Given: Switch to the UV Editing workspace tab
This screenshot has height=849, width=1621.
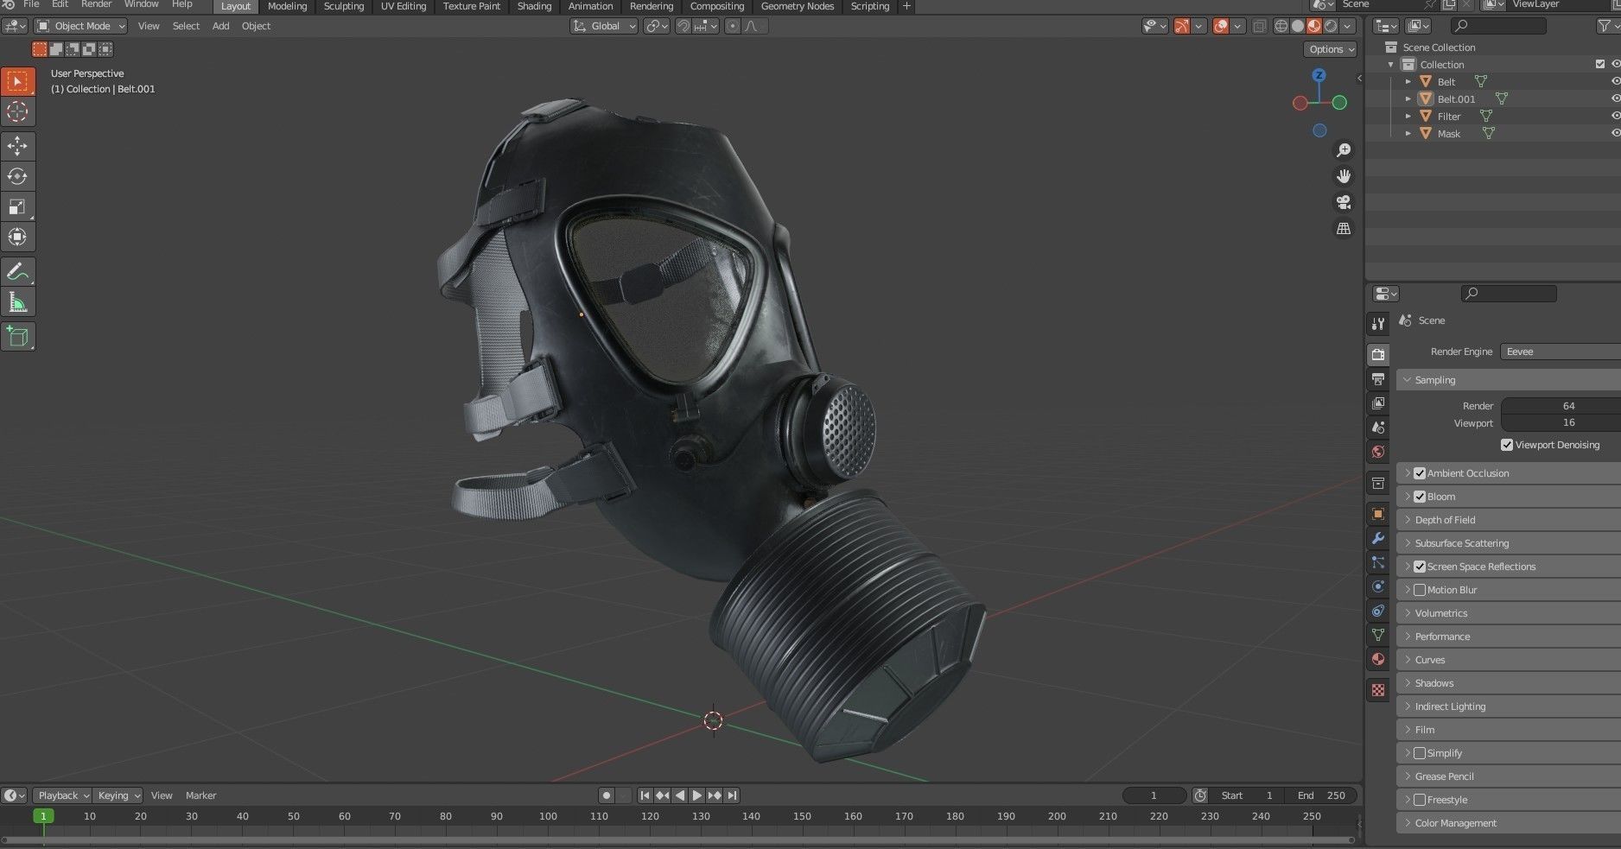Looking at the screenshot, I should [x=404, y=6].
